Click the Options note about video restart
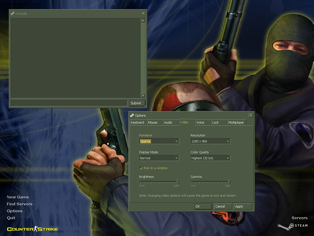 click(x=188, y=195)
